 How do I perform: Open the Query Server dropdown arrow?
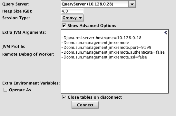tap(132, 4)
